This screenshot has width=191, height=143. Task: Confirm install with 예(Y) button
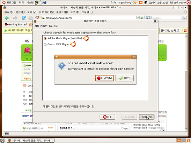[x=124, y=78]
